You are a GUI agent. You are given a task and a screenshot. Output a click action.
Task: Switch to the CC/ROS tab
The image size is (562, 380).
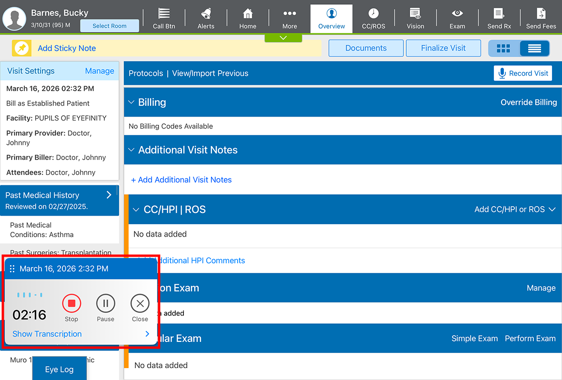(x=373, y=18)
